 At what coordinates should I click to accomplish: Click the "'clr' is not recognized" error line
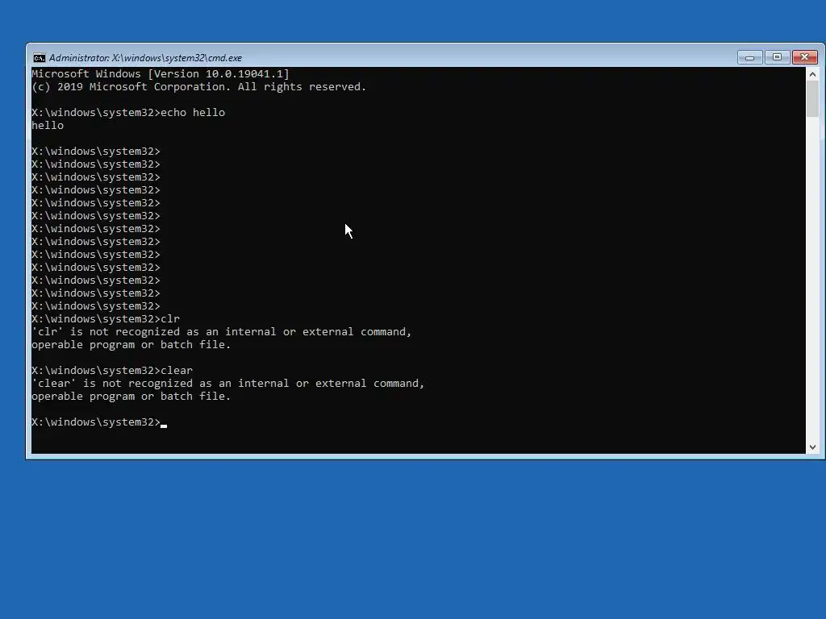(x=221, y=331)
